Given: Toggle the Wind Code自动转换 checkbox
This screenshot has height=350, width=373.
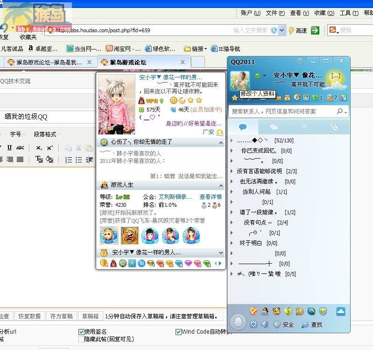Looking at the screenshot, I should coord(178,332).
